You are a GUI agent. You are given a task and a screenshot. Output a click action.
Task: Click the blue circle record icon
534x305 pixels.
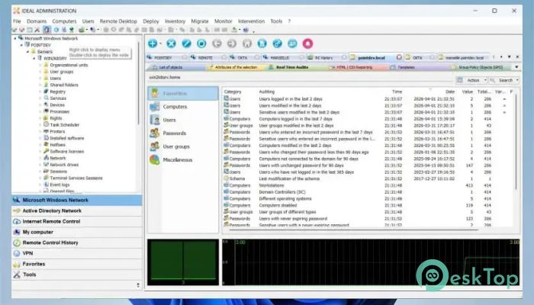click(201, 43)
